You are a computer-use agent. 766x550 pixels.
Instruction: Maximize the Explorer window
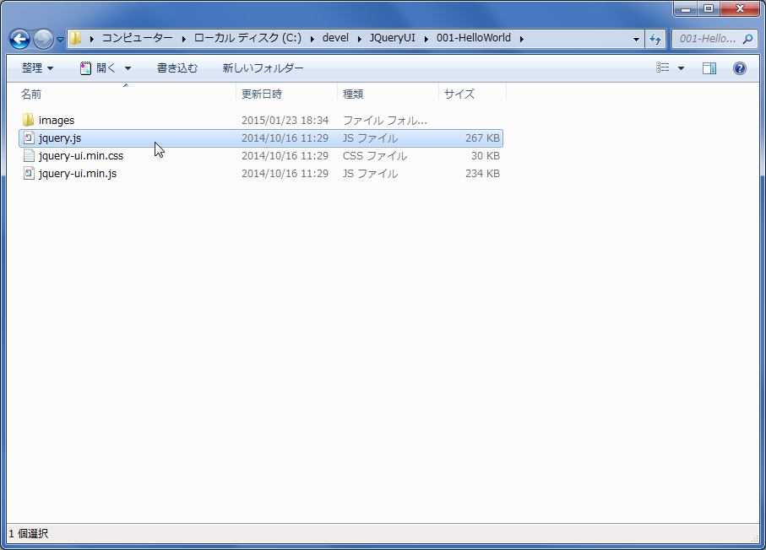[x=709, y=8]
